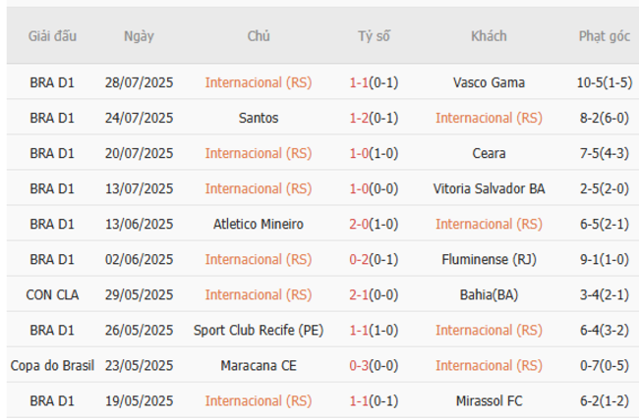The width and height of the screenshot is (639, 419).
Task: Click the 0-3(0-0) score result
Action: pos(374,365)
